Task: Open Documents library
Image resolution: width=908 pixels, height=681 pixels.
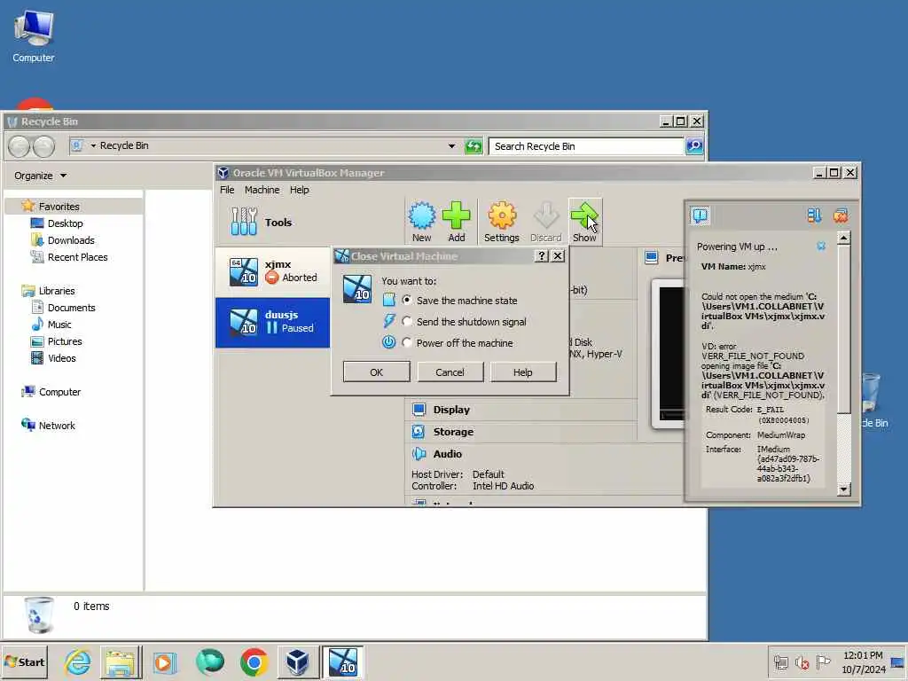Action: point(71,308)
